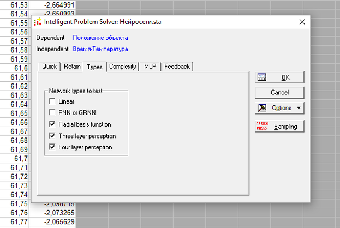This screenshot has height=228, width=340.
Task: Click the Assign Cases icon on Sampling
Action: pyautogui.click(x=262, y=126)
